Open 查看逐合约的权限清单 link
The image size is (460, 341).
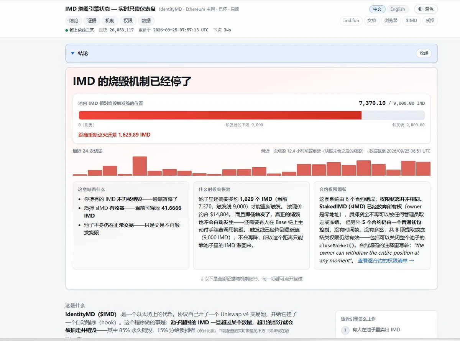pos(386,260)
